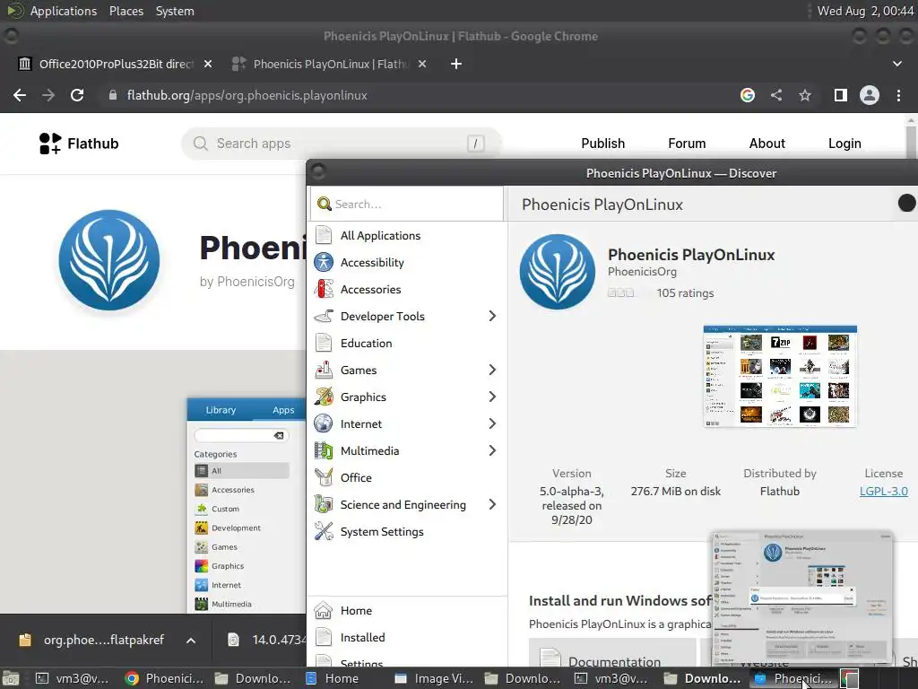
Task: Focus the Flathub Search apps field
Action: click(x=342, y=144)
